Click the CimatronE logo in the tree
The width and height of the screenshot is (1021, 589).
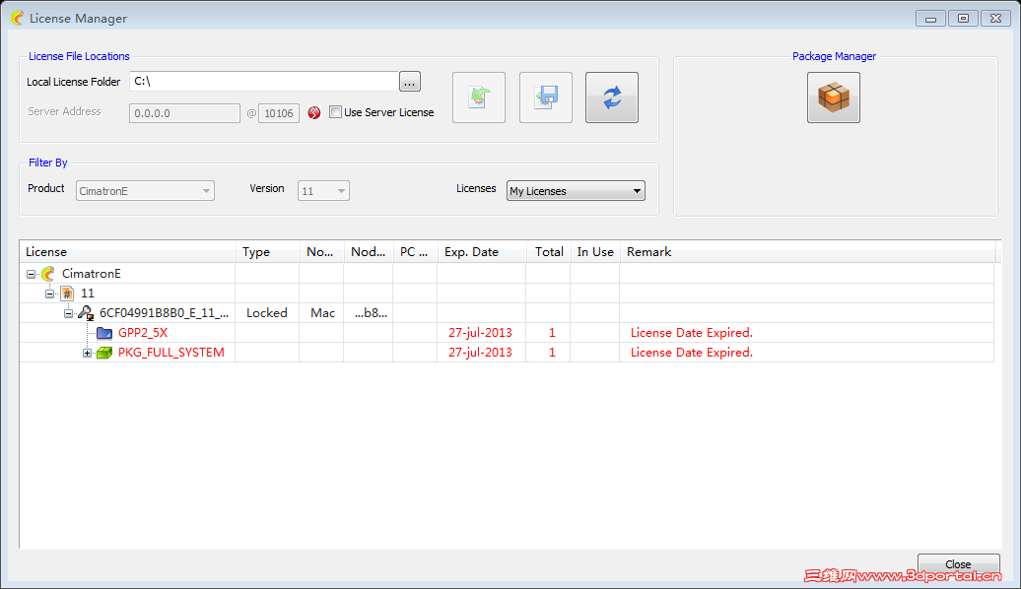click(48, 274)
